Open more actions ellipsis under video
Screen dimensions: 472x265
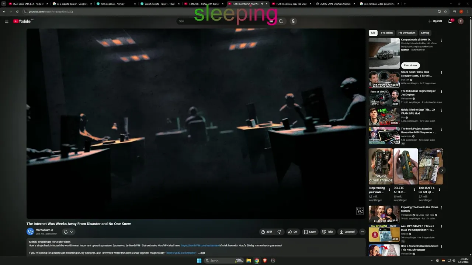(362, 232)
